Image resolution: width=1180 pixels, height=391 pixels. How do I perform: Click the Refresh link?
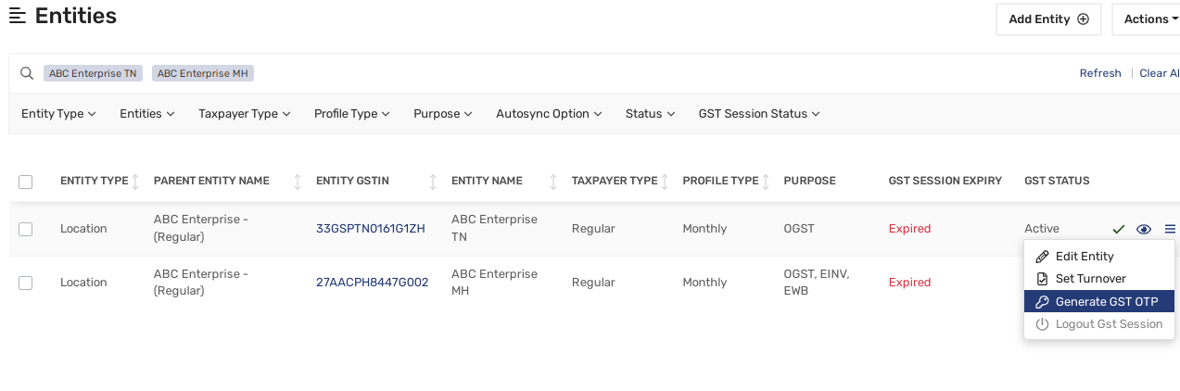coord(1100,73)
